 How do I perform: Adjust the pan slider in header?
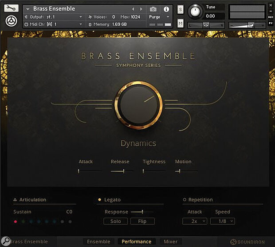point(206,25)
